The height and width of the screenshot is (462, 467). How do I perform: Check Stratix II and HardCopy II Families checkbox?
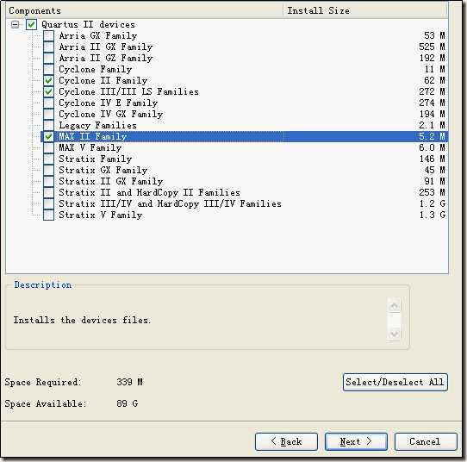click(48, 193)
